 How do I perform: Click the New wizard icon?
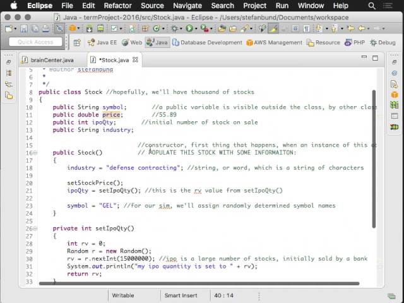[x=8, y=28]
